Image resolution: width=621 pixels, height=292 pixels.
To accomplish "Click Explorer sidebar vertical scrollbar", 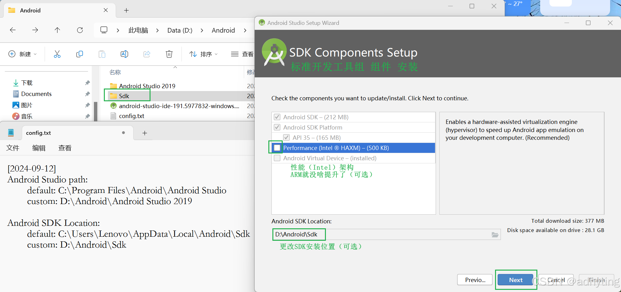I will (x=95, y=111).
